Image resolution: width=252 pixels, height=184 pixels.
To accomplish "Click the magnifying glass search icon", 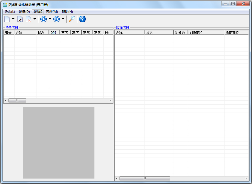I will [x=72, y=19].
